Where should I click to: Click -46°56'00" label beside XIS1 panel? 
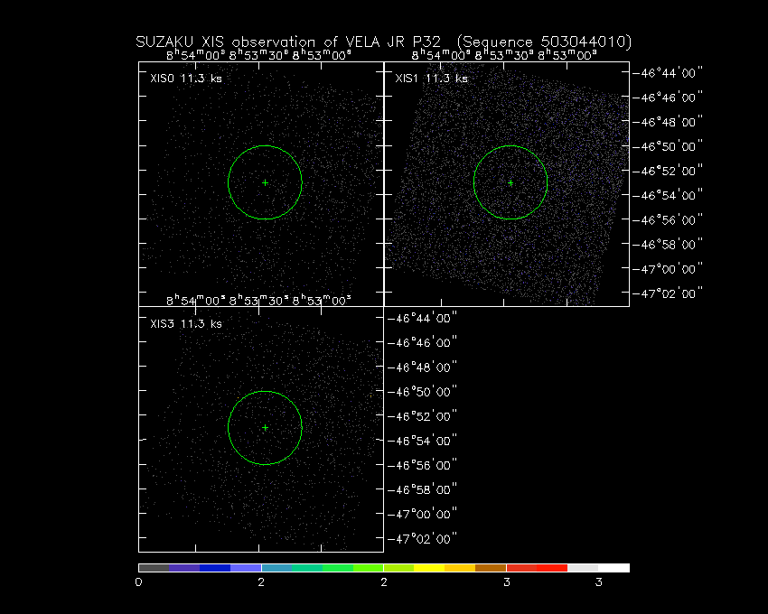point(668,219)
